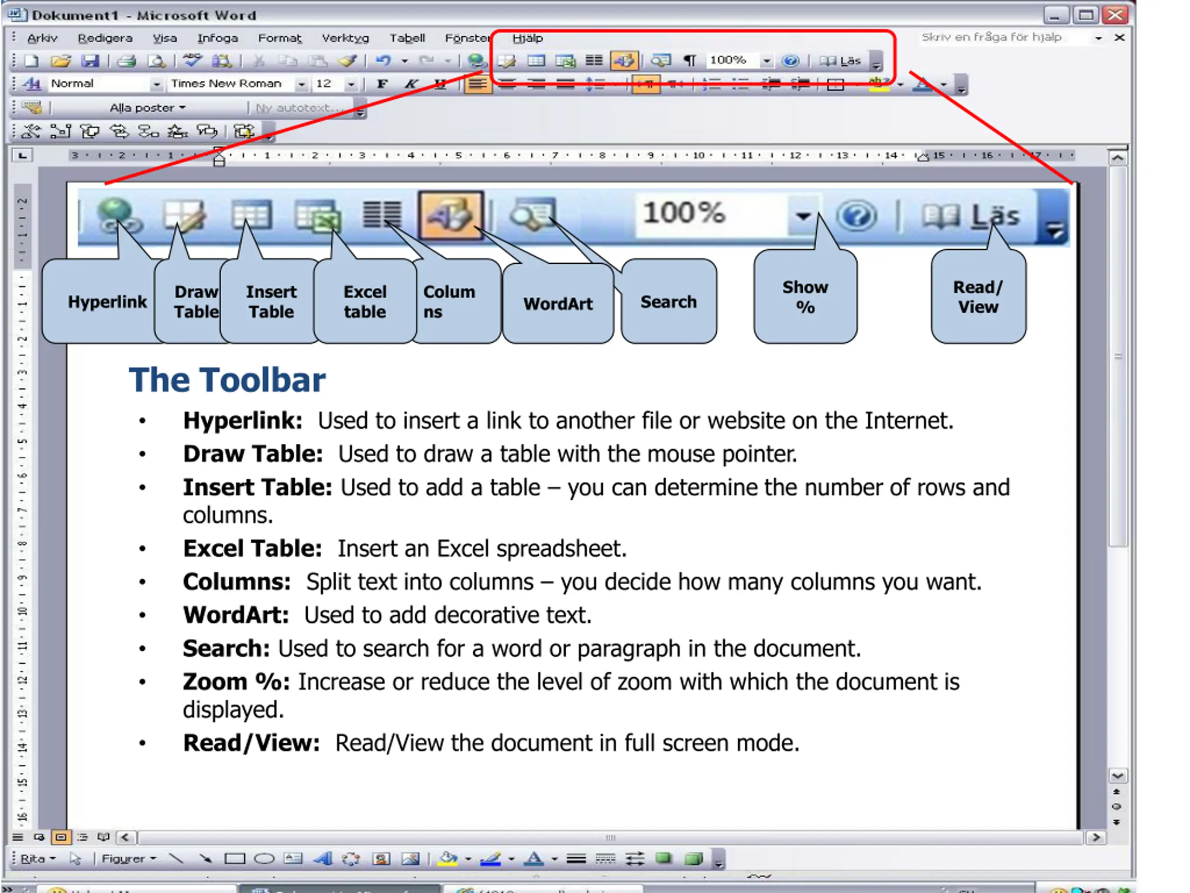Click the paint bucket Fill Color button

tap(448, 859)
